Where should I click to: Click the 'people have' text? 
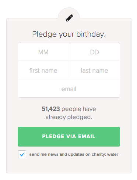click(79, 109)
